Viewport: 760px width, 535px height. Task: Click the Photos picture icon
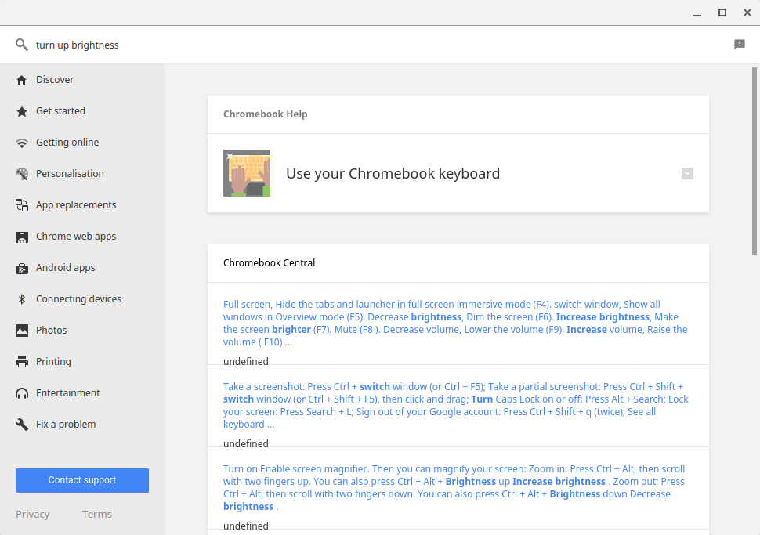tap(21, 331)
